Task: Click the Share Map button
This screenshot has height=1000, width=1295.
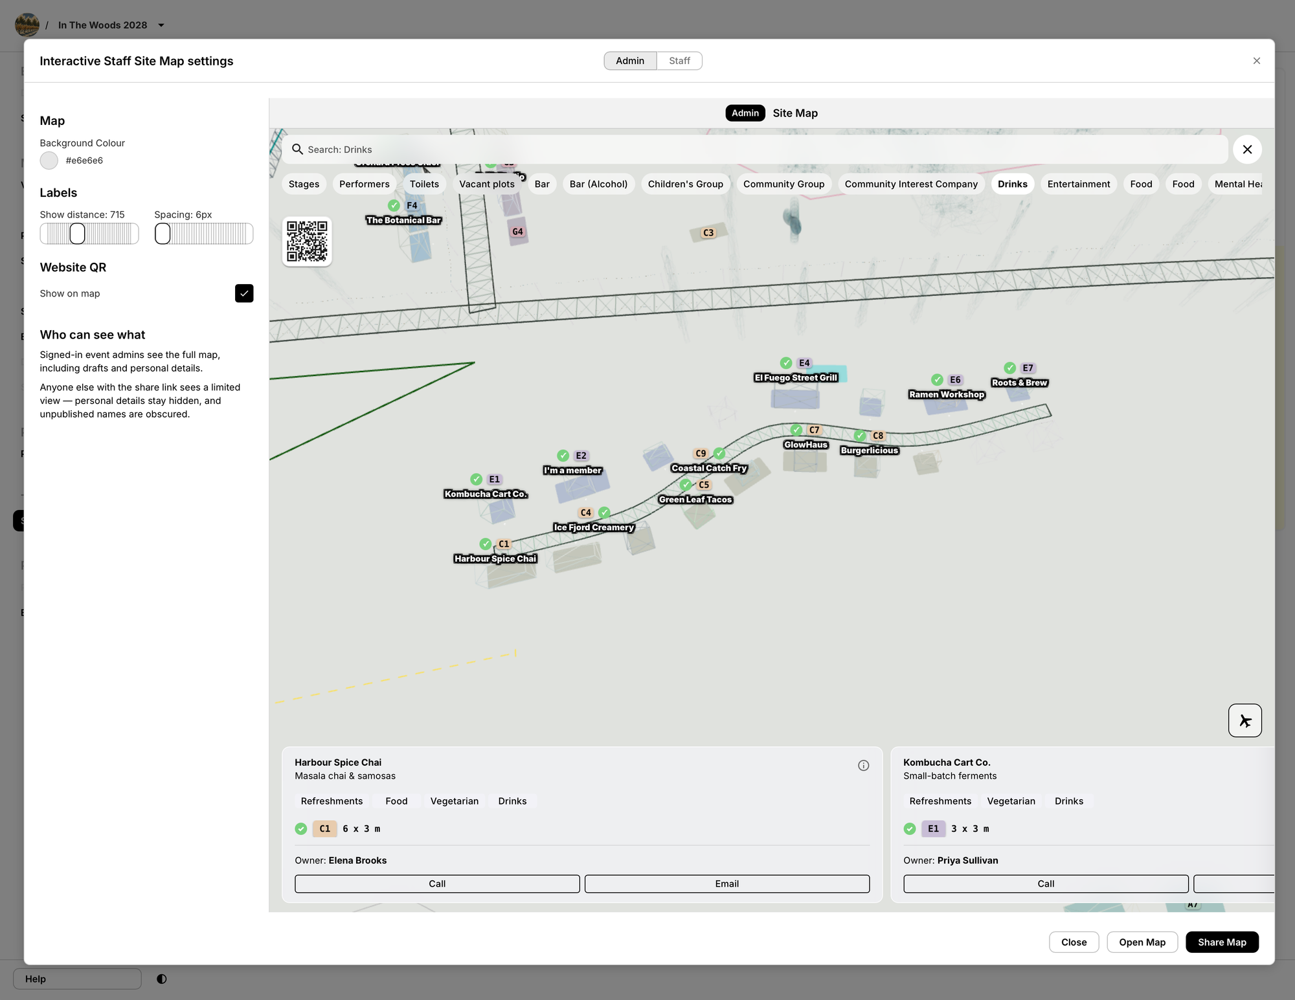Action: point(1222,942)
